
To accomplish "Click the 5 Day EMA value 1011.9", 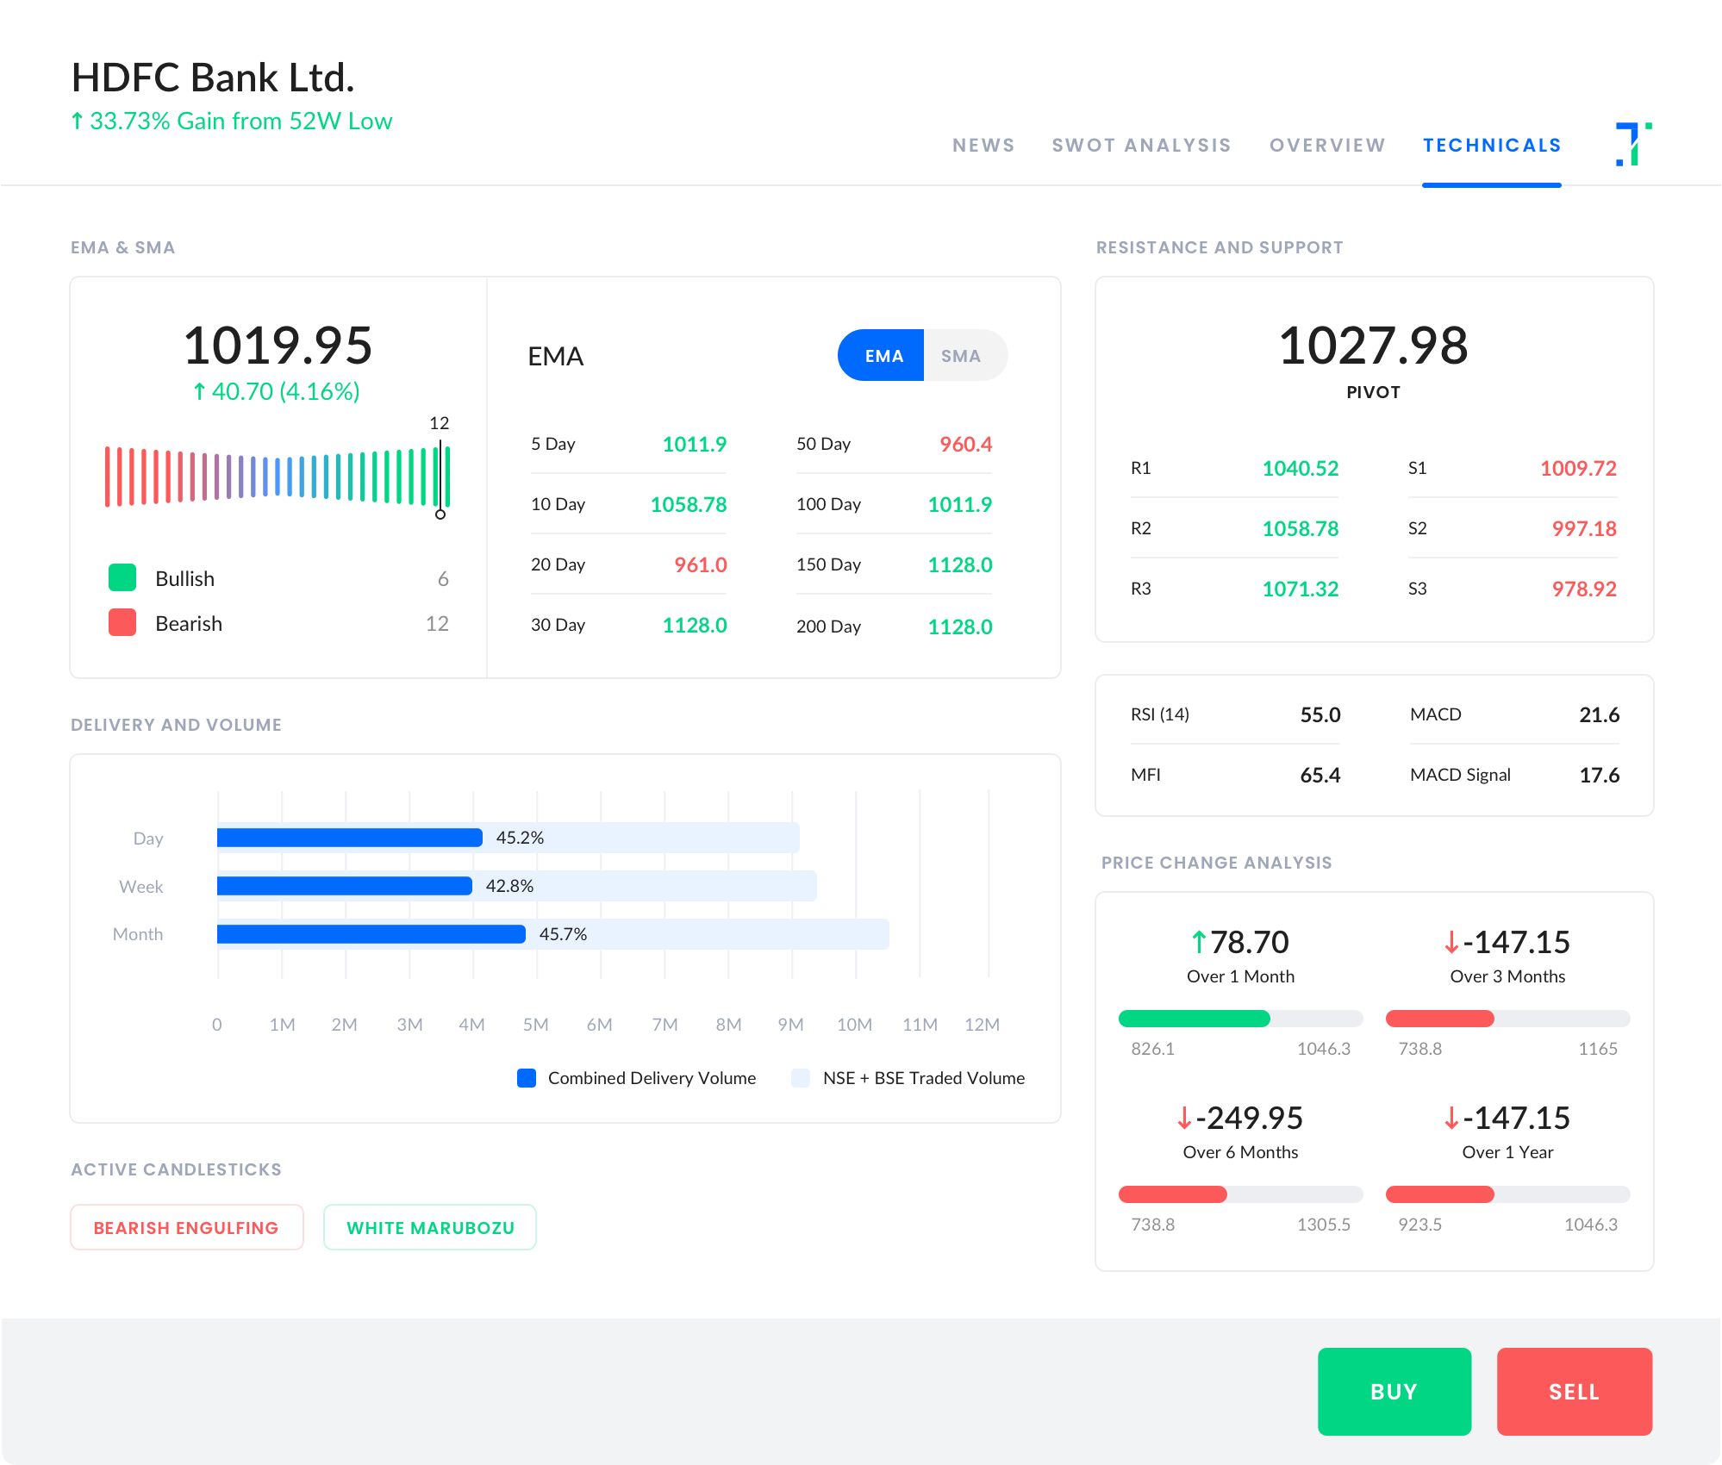I will click(694, 444).
